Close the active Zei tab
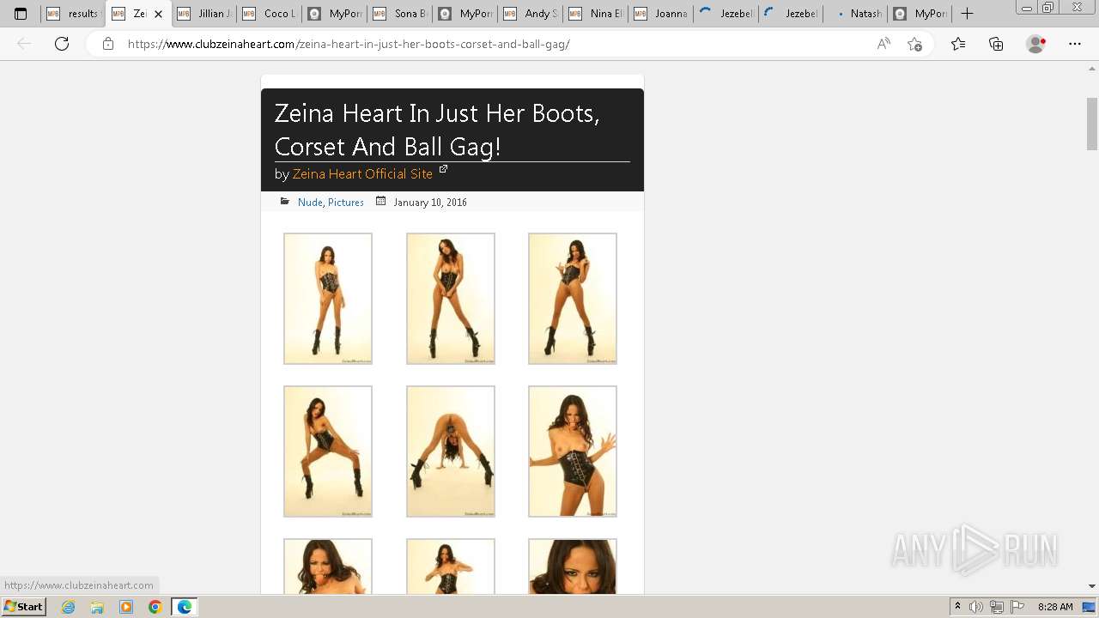Screen dimensions: 1099x618 tap(158, 14)
